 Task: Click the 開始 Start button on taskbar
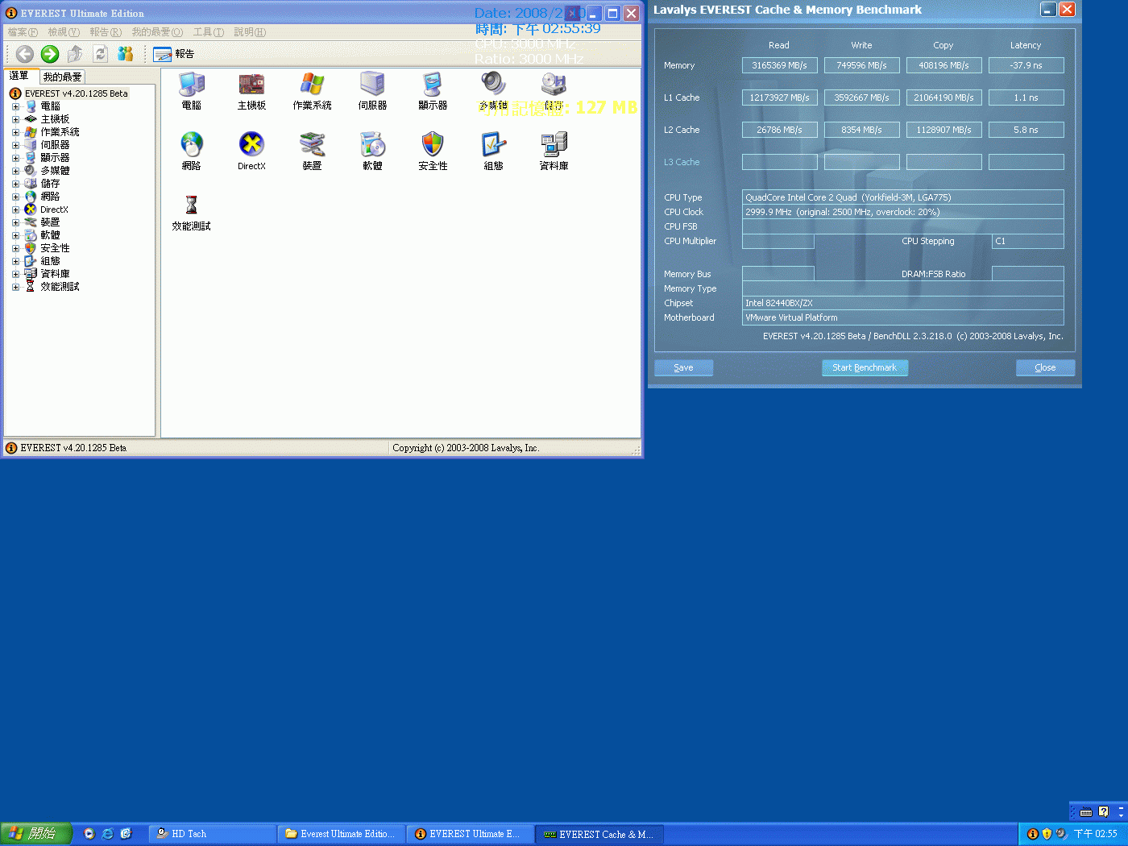tap(36, 834)
